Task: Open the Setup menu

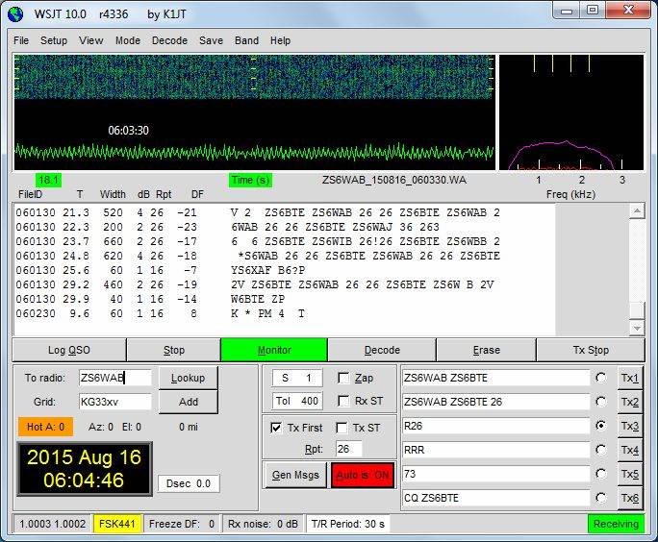Action: click(x=54, y=40)
